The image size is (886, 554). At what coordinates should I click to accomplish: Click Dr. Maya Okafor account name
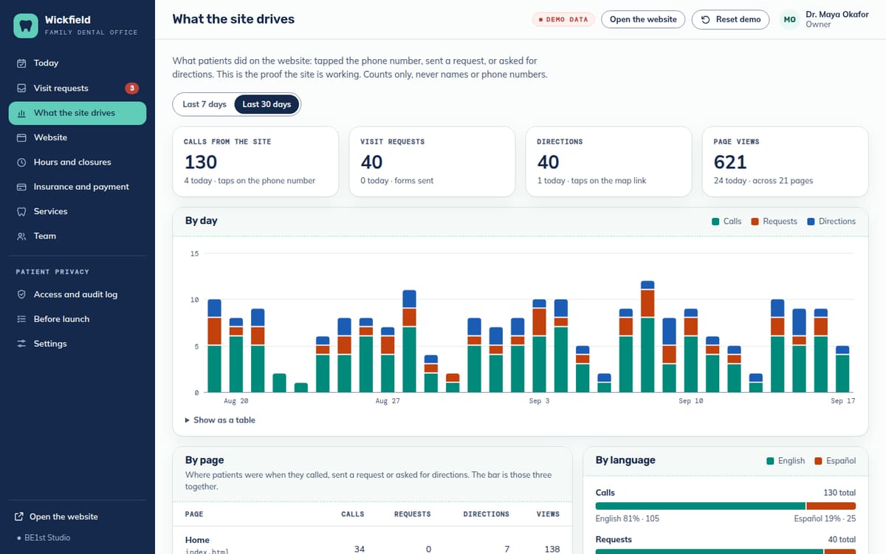click(837, 14)
